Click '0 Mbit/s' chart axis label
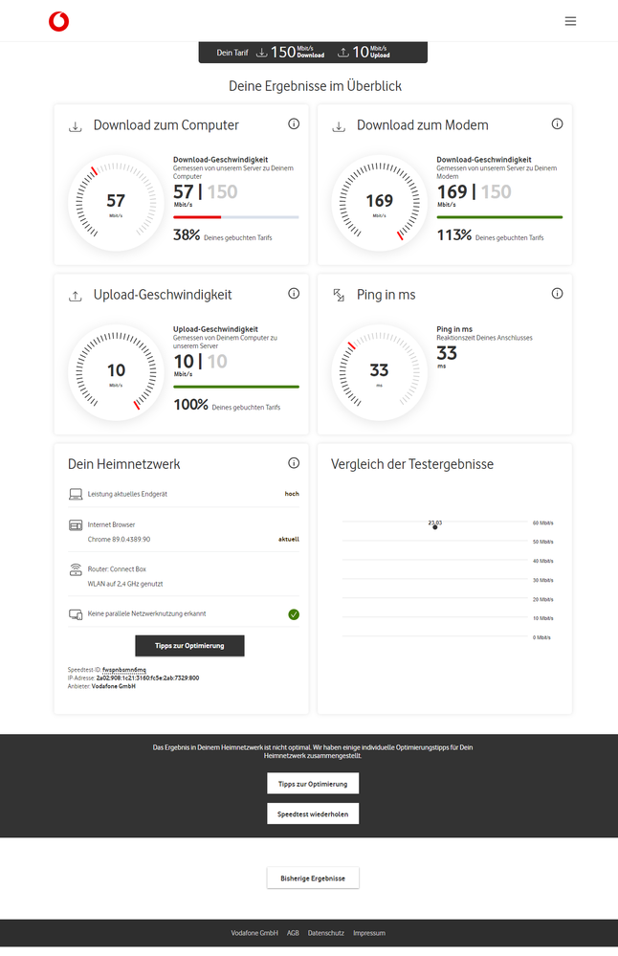Viewport: 618px width, 956px height. 541,637
